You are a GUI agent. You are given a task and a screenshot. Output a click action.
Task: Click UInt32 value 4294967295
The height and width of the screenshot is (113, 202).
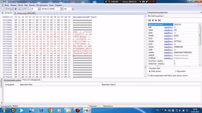178,47
